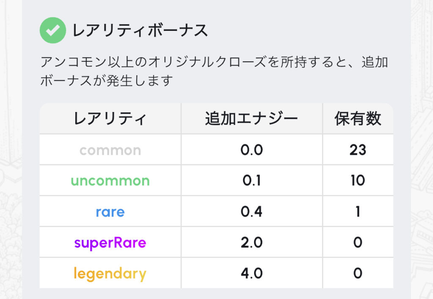The width and height of the screenshot is (433, 299).
Task: Select the uncommon rarity label
Action: [110, 181]
